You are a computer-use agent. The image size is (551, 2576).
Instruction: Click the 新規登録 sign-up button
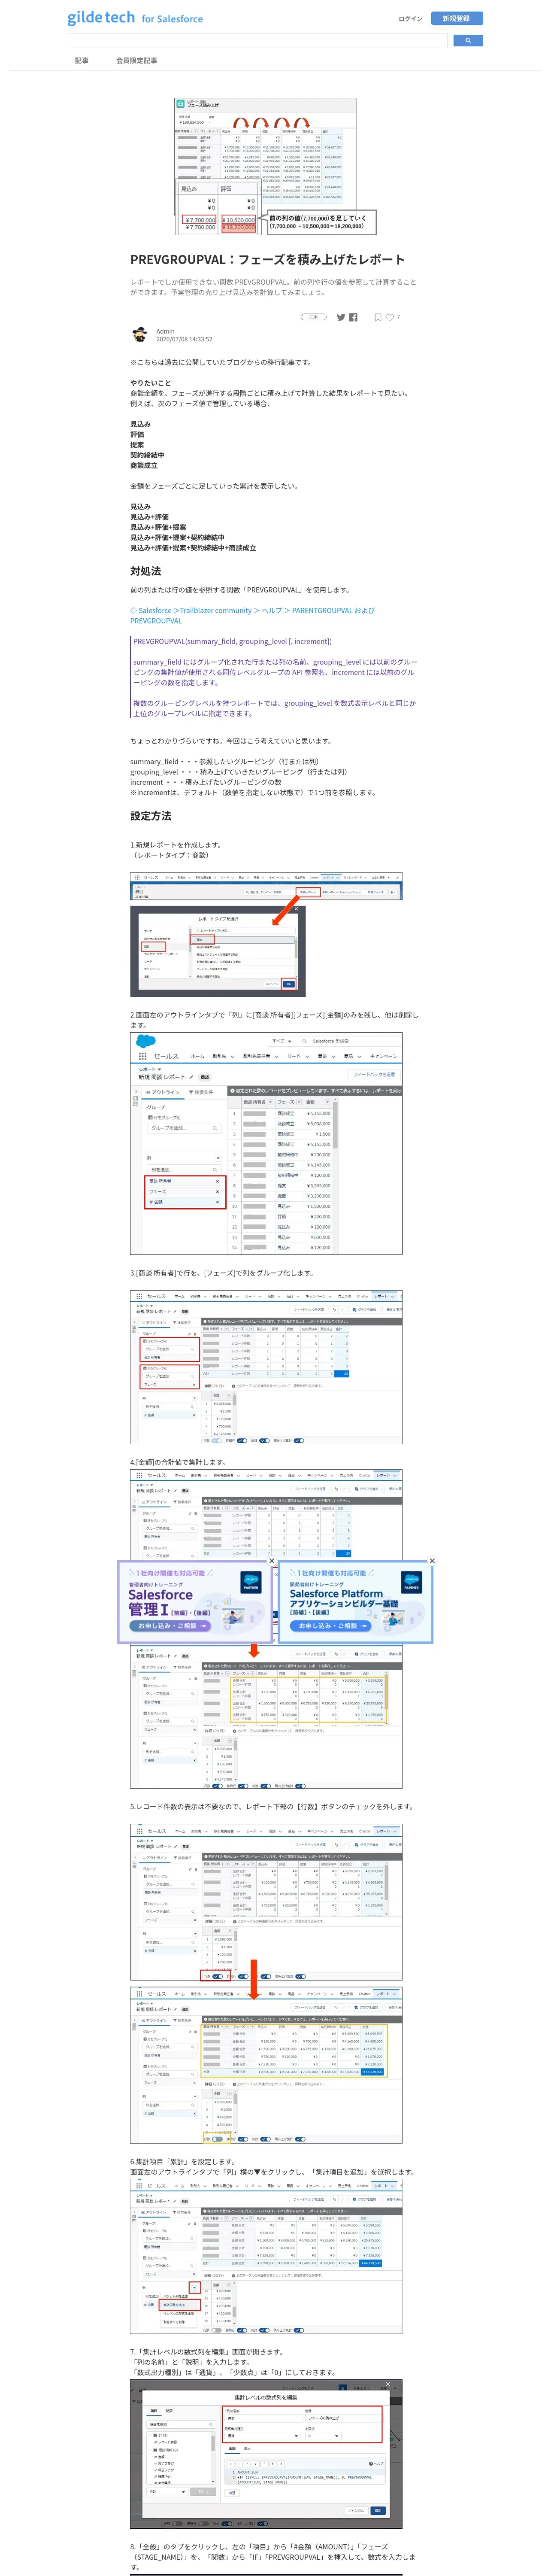pos(456,18)
